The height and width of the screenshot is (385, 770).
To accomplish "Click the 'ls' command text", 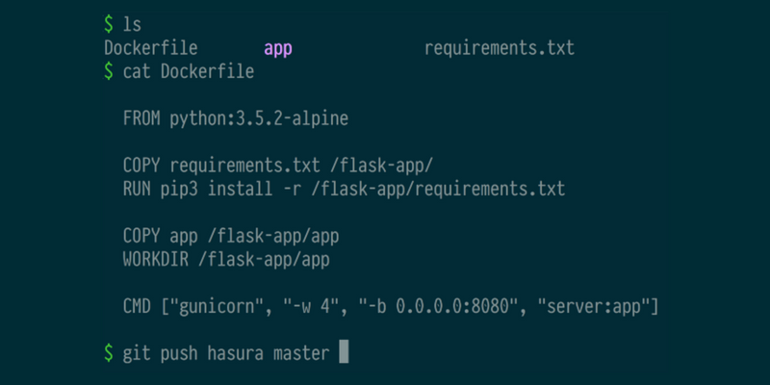I will coord(132,25).
